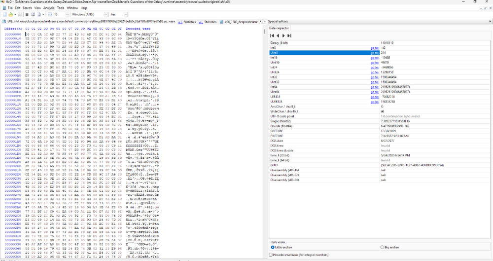Screen dimensions: 493x261
Task: Click the restore-down inner document window button
Action: [486, 8]
